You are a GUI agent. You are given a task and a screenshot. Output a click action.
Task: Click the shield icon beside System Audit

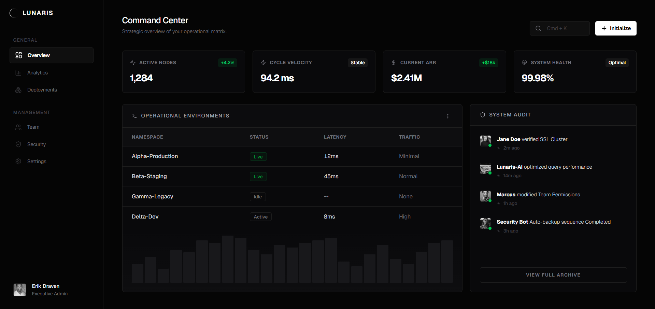pos(483,115)
